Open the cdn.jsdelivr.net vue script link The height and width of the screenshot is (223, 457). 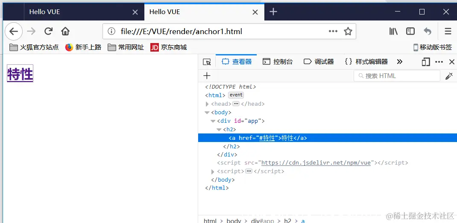[x=316, y=163]
